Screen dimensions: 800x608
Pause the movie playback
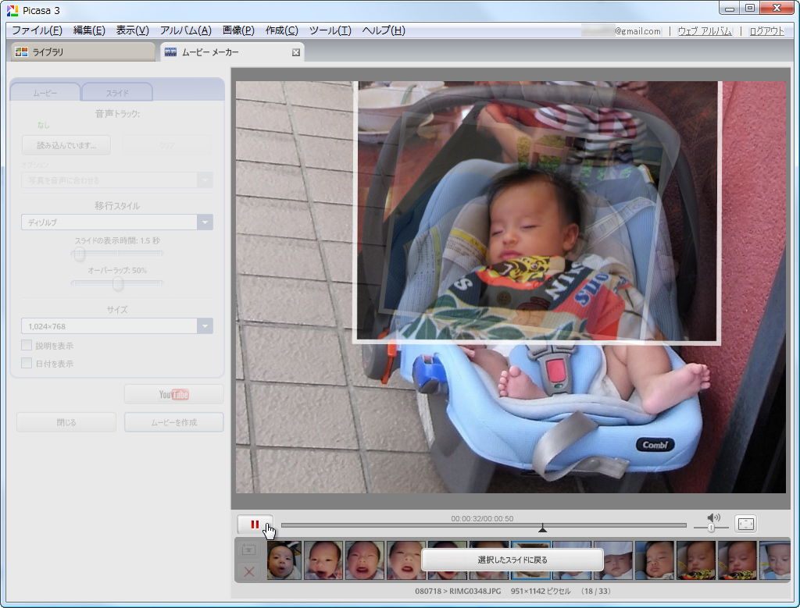tap(255, 524)
